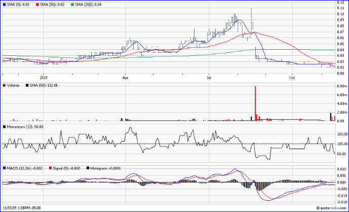349x212 pixels.
Task: Select the Oct marker on the time axis
Action: click(292, 78)
